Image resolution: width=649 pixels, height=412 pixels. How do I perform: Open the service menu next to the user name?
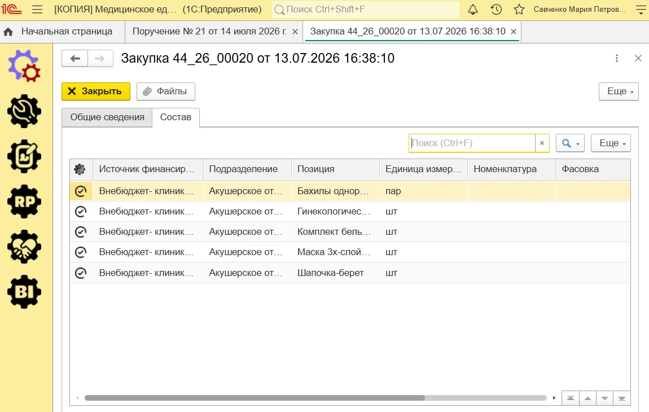click(641, 10)
